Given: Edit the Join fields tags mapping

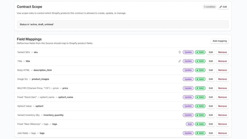Looking at the screenshot, I should pos(211,133).
